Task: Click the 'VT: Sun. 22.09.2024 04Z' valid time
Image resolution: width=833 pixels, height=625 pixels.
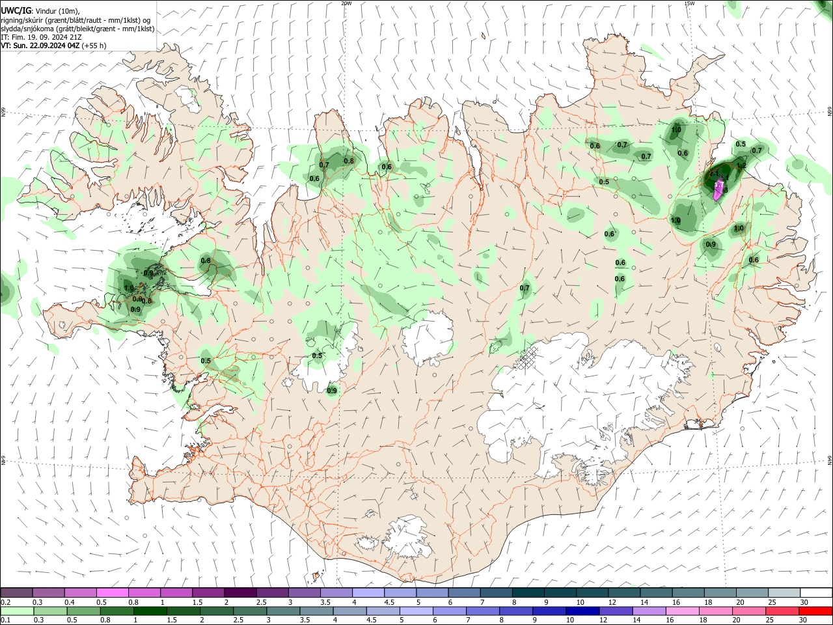Action: 40,46
